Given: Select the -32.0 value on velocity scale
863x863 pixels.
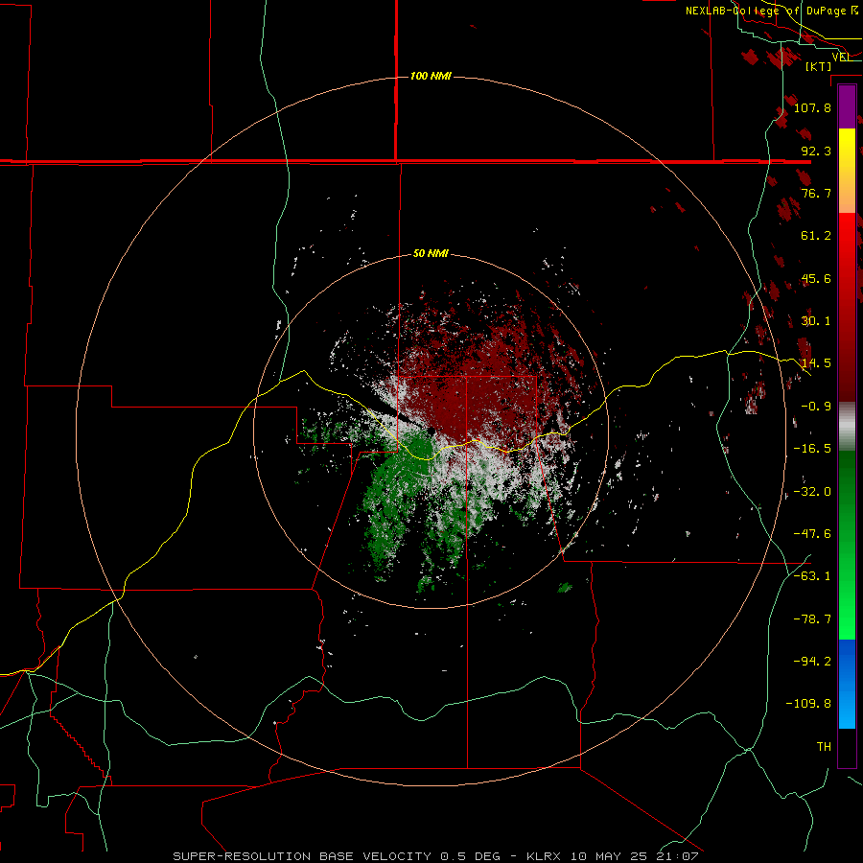Looking at the screenshot, I should click(812, 492).
